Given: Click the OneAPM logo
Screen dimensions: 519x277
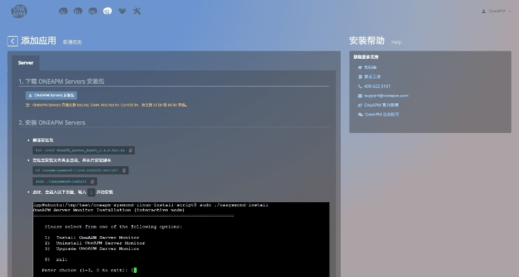Looking at the screenshot, I should point(19,11).
